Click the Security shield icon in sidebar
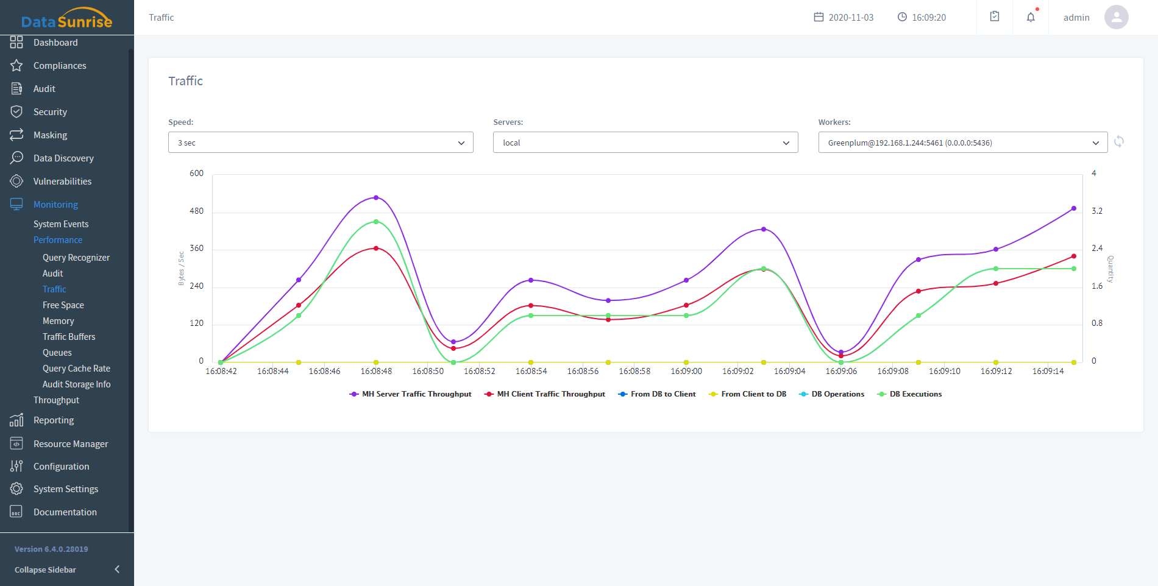The image size is (1158, 586). (16, 112)
